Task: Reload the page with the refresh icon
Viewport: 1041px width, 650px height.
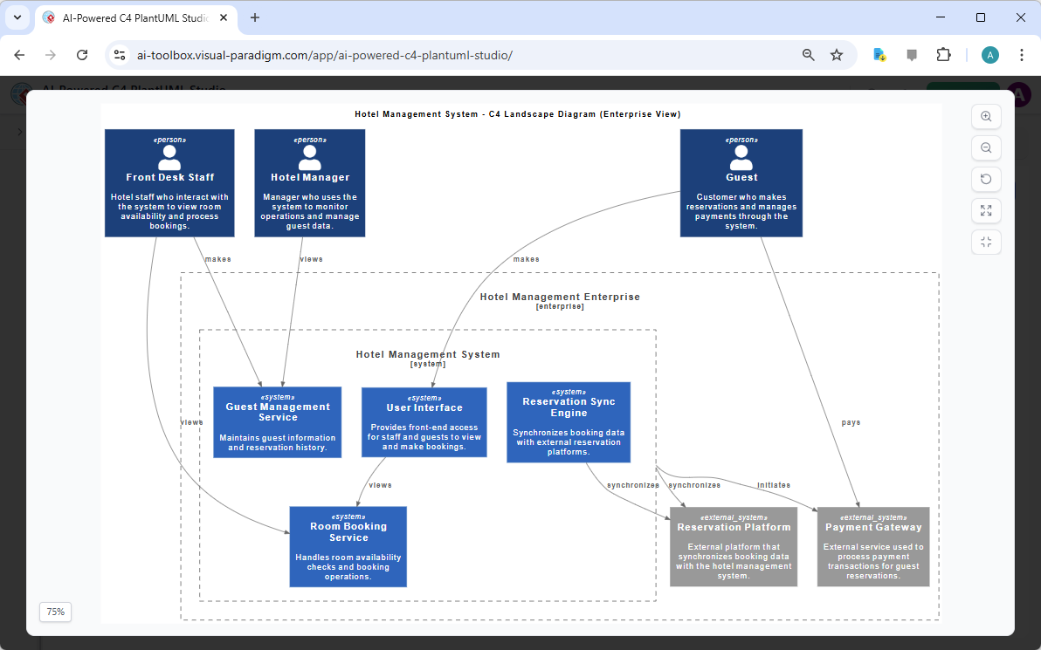Action: 82,54
